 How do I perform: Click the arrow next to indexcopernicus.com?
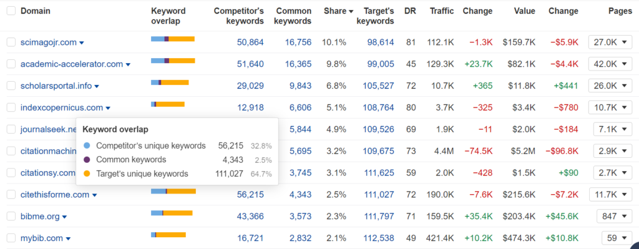point(107,109)
